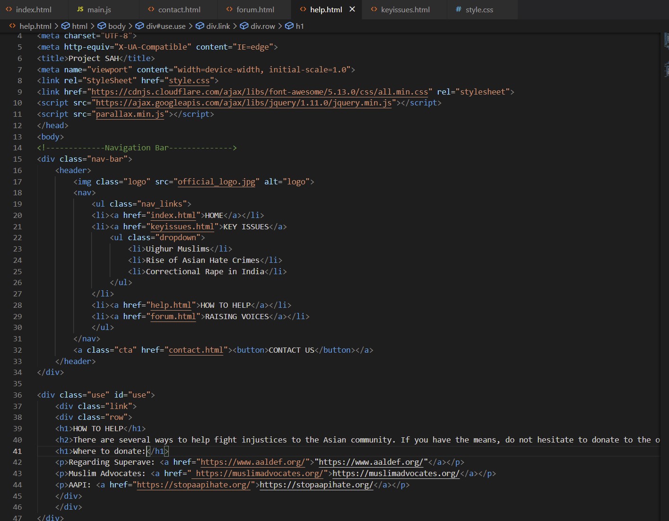Click the HTML icon on index.html tab
This screenshot has height=521, width=669.
pyautogui.click(x=9, y=9)
